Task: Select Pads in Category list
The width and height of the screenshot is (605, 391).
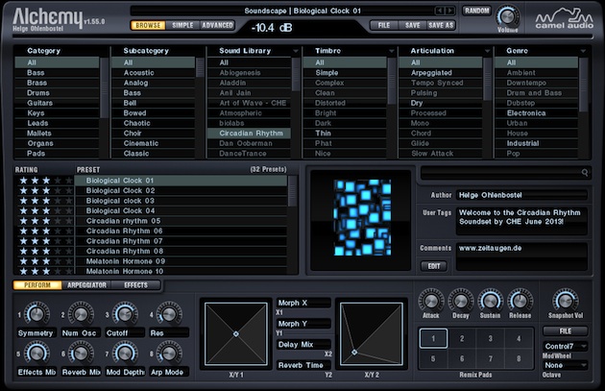Action: 57,154
